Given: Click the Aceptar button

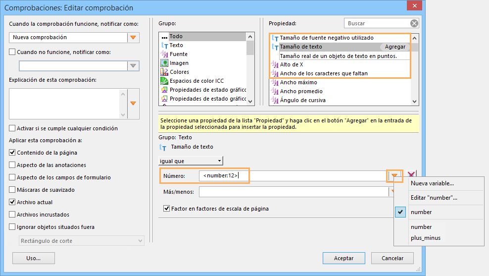Looking at the screenshot, I should coord(343,258).
